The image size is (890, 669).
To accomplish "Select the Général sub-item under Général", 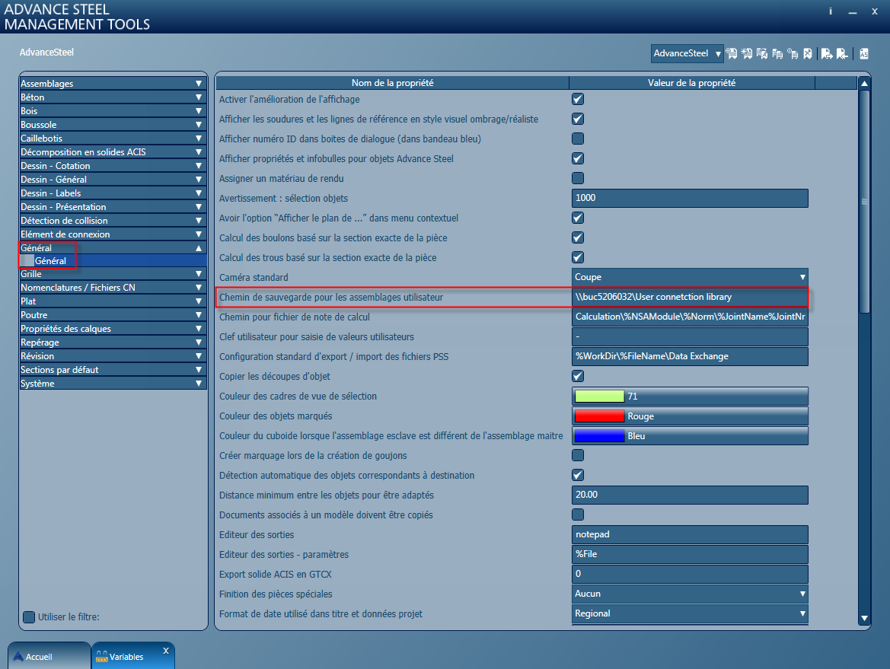I will tap(113, 261).
